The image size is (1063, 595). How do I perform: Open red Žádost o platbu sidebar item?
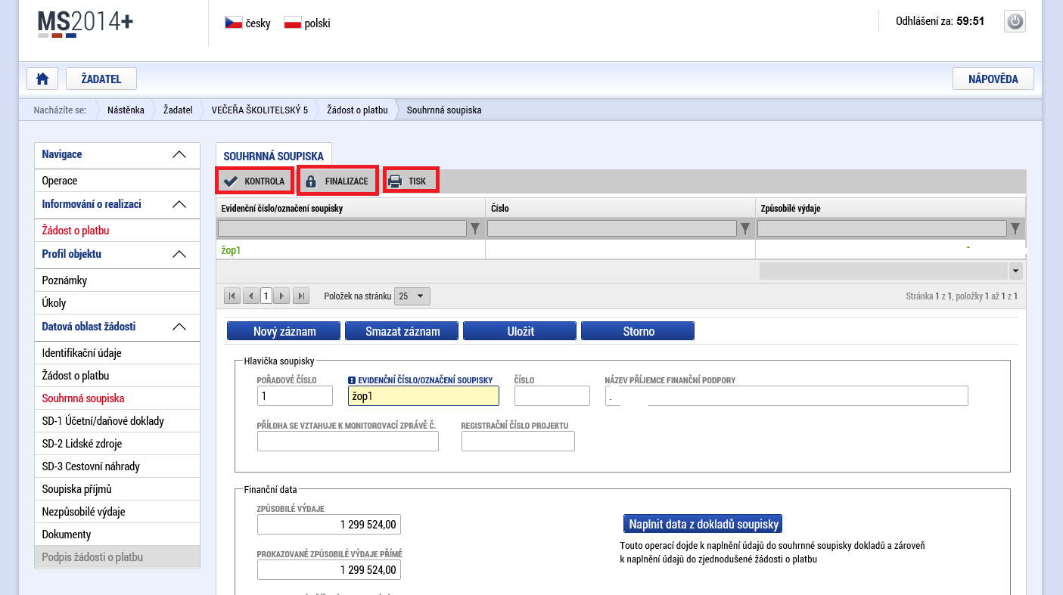[117, 231]
